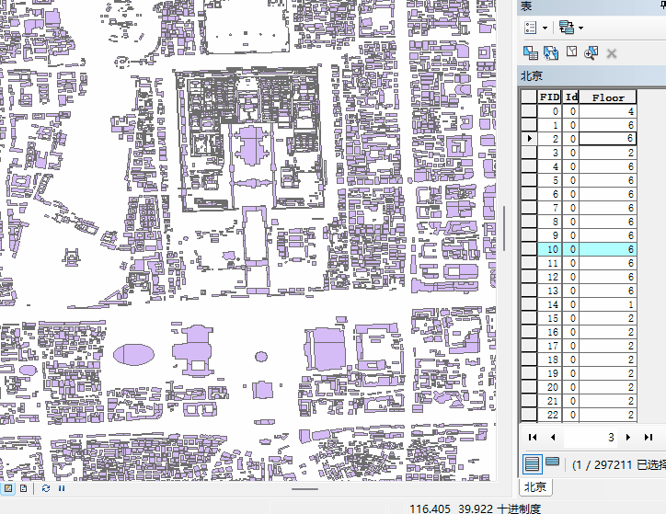This screenshot has height=514, width=666.
Task: Click the Id column header
Action: tap(571, 97)
